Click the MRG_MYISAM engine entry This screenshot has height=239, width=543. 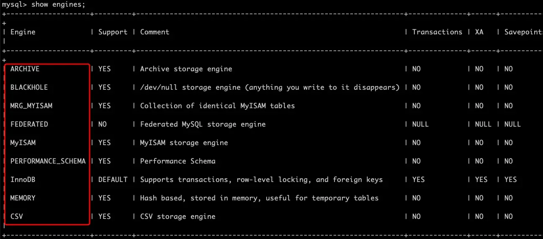point(31,106)
